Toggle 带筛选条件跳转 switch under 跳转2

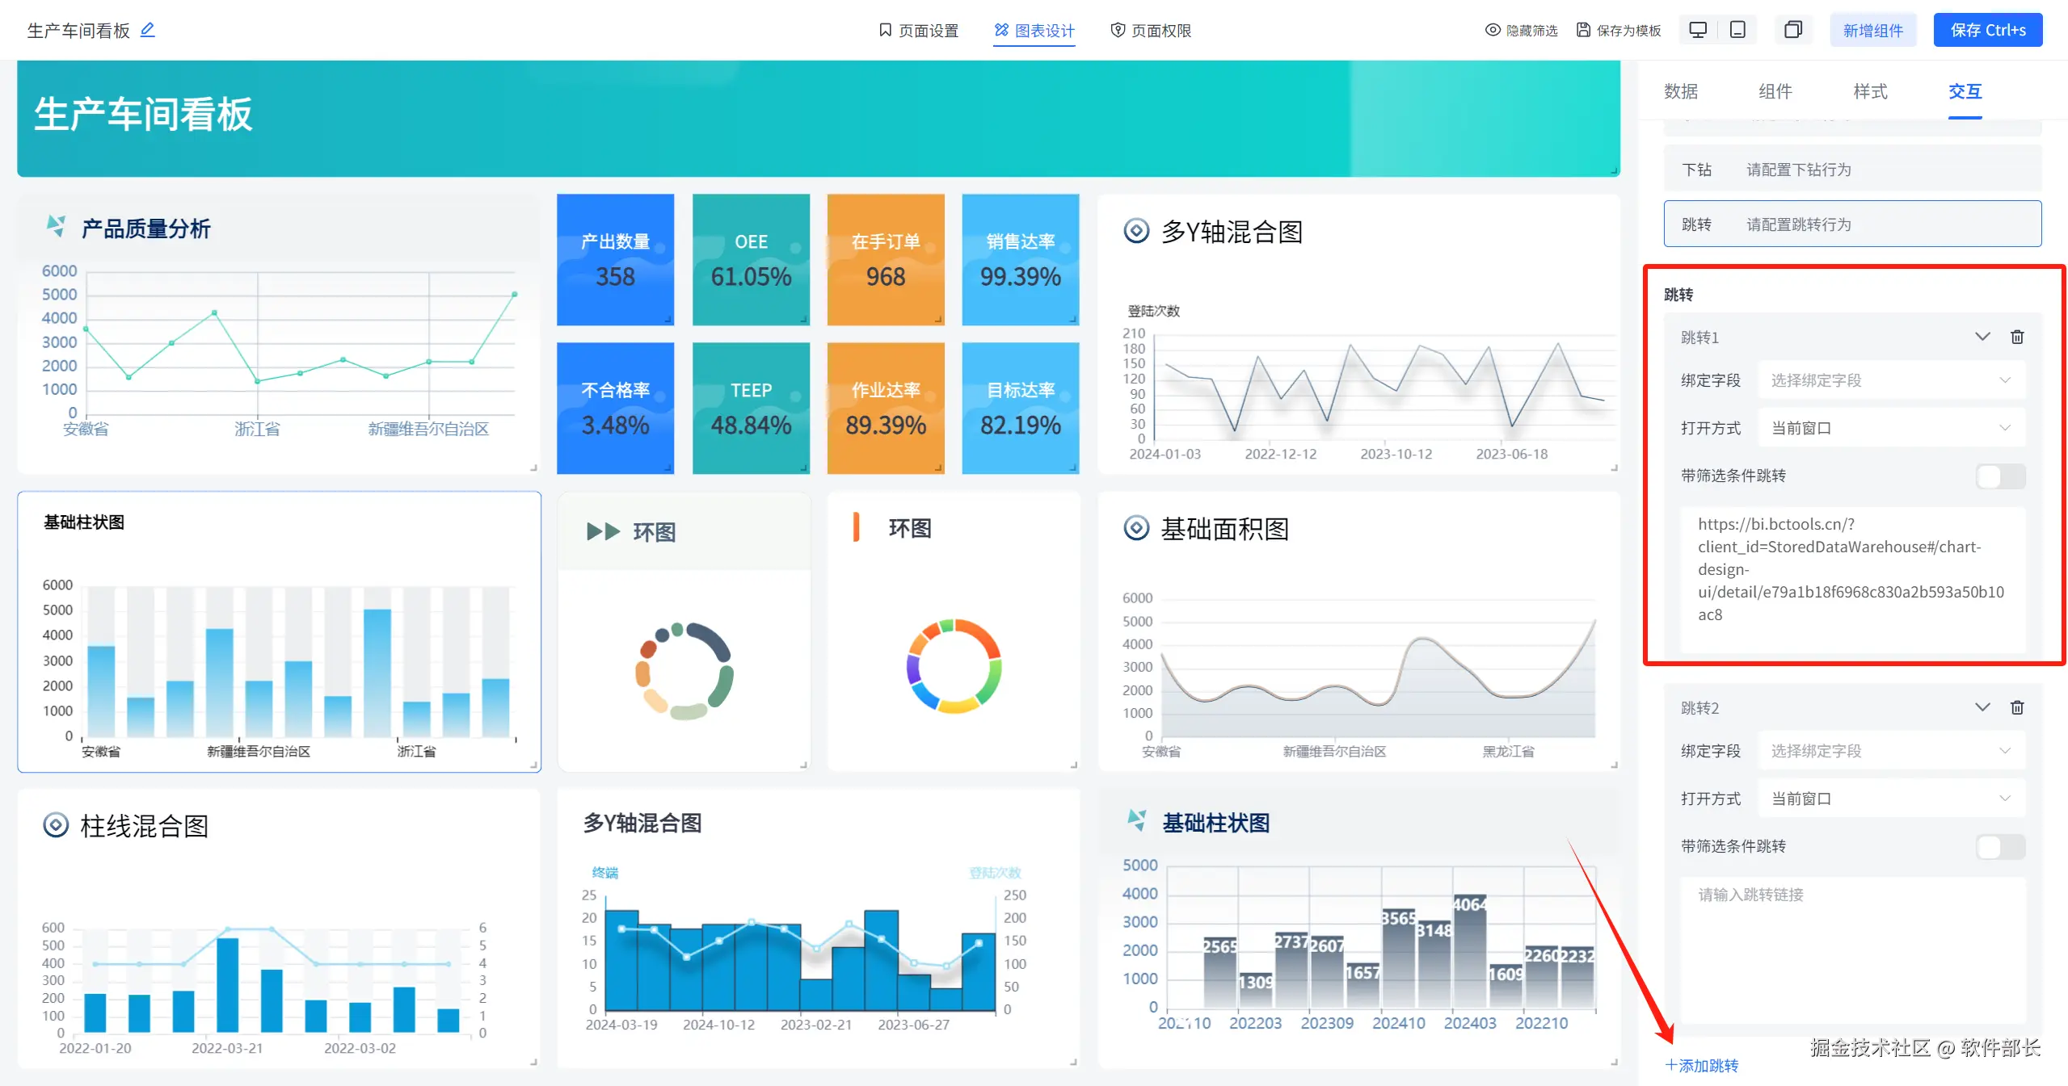(1999, 846)
